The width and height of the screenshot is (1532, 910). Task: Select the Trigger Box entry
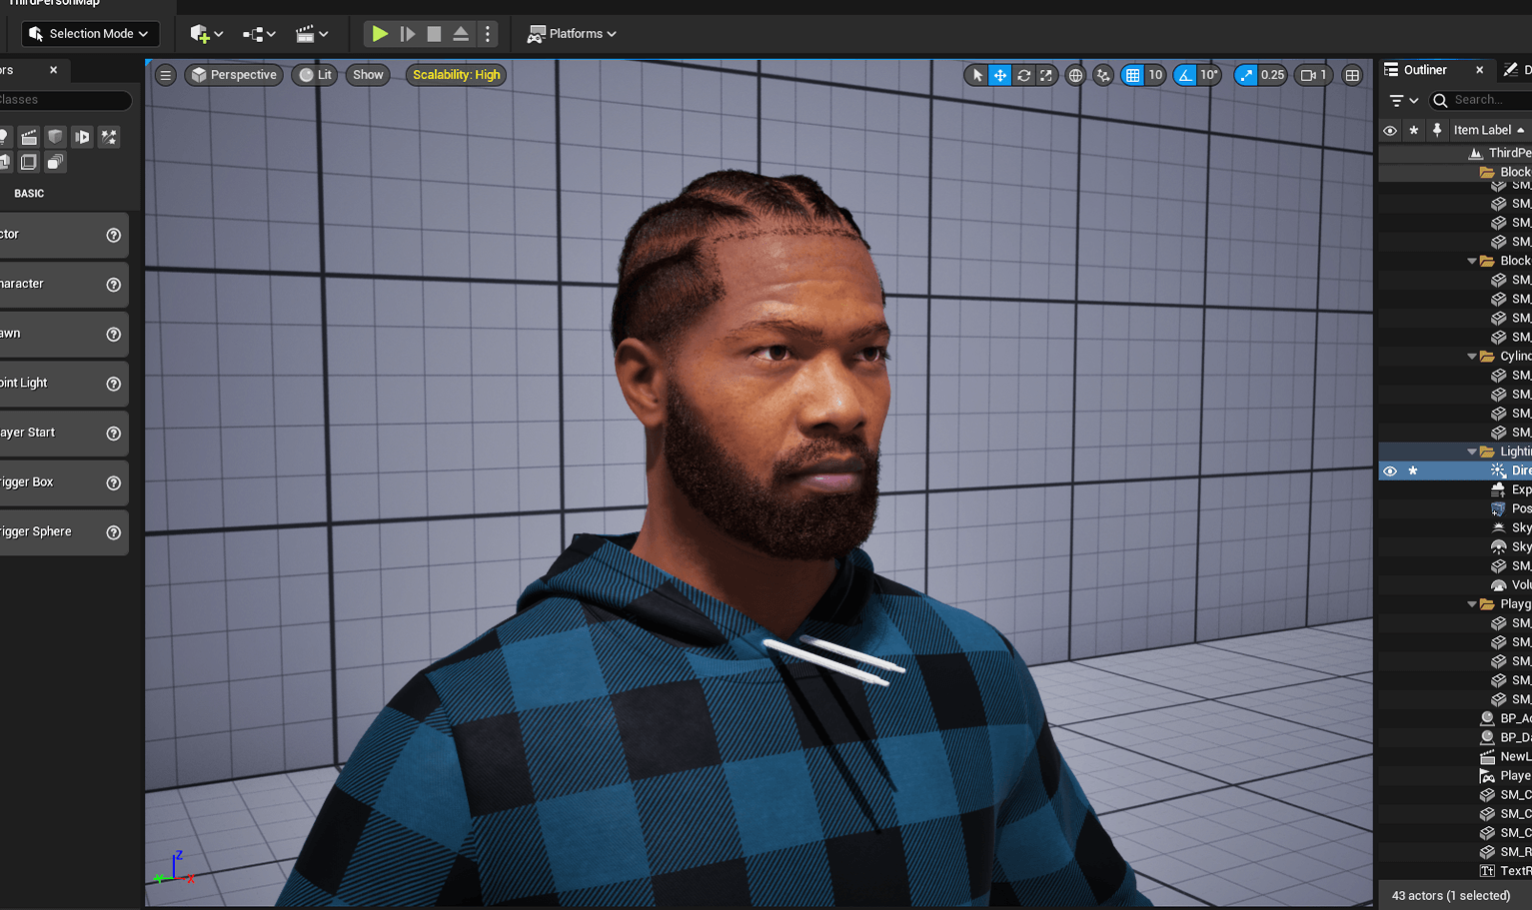(x=63, y=482)
